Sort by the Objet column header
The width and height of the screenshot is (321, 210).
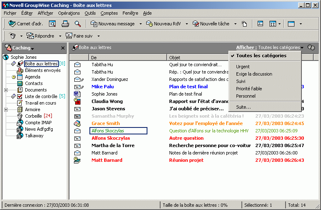coord(198,58)
